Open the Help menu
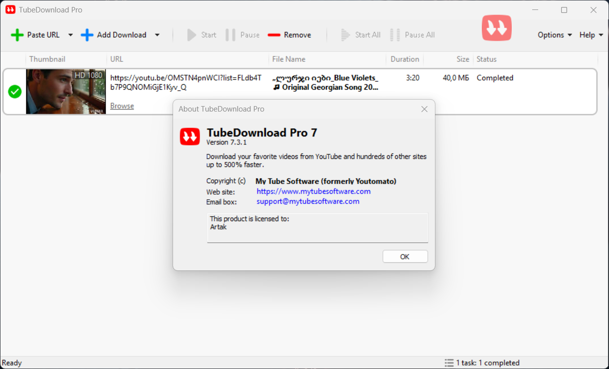The height and width of the screenshot is (369, 609). tap(591, 35)
